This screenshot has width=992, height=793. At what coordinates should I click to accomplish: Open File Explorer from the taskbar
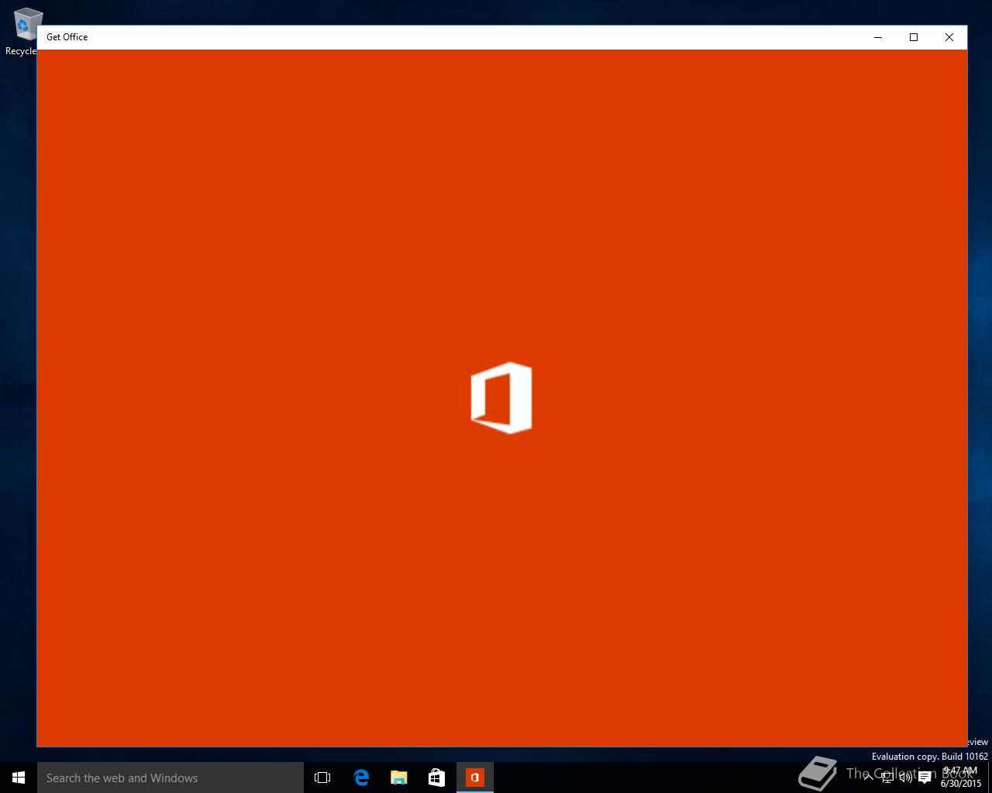(x=399, y=778)
